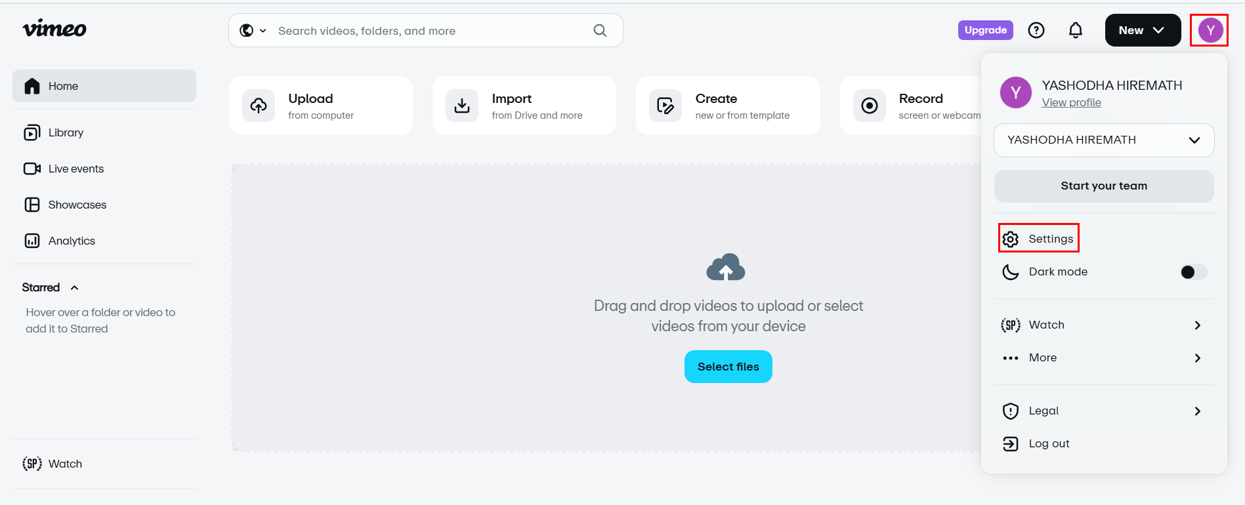This screenshot has height=505, width=1245.
Task: Open notifications bell icon
Action: click(1075, 30)
